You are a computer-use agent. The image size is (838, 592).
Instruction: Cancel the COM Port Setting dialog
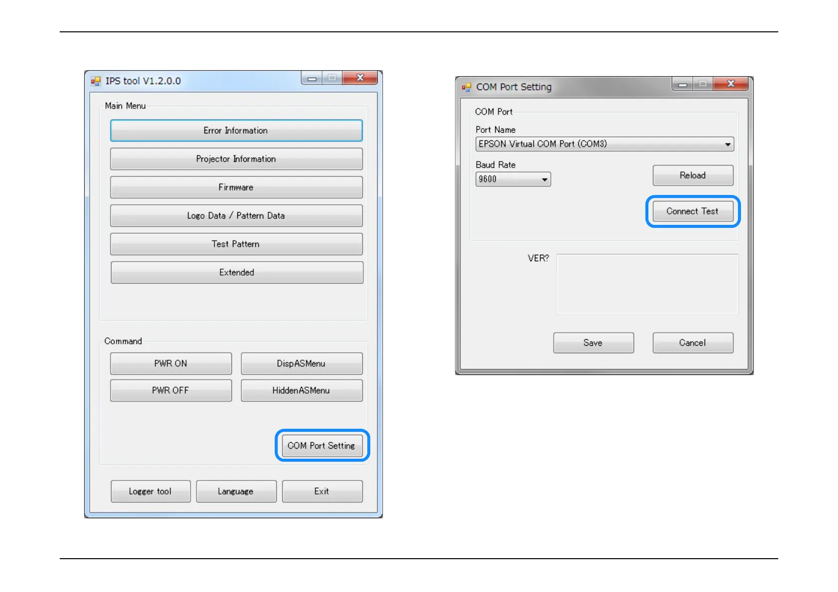click(x=693, y=343)
